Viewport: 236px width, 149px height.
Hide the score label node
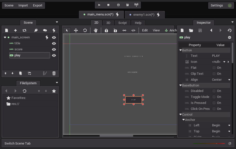click(54, 49)
